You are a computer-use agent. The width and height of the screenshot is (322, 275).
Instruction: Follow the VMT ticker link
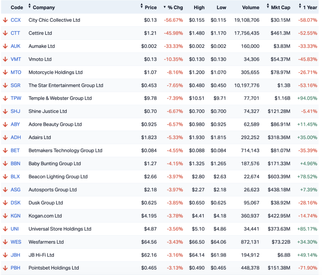pos(16,59)
